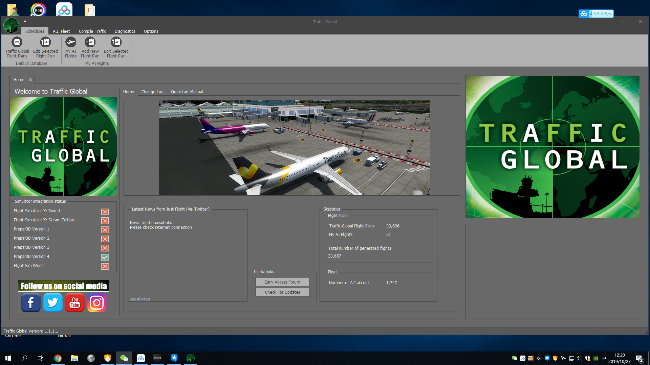Screen dimensions: 650x365
Task: Click the airport screenshot banner image
Action: click(295, 148)
